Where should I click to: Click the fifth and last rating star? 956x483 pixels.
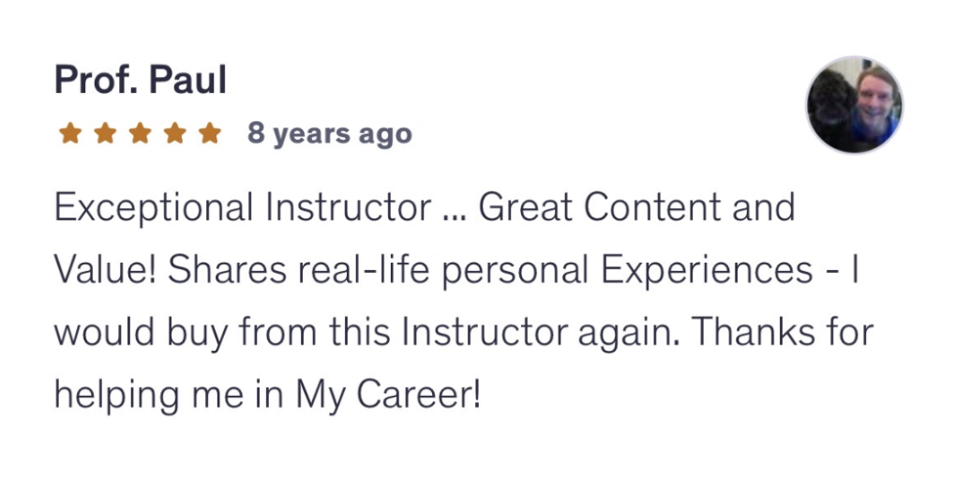click(x=210, y=133)
